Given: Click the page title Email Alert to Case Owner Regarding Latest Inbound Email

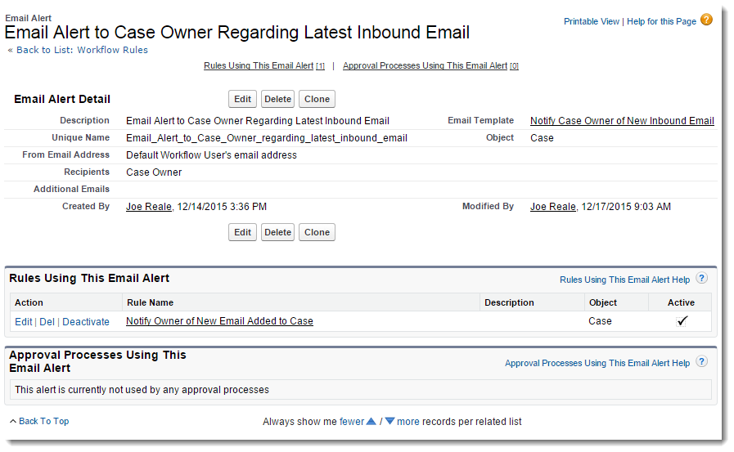Looking at the screenshot, I should click(236, 32).
